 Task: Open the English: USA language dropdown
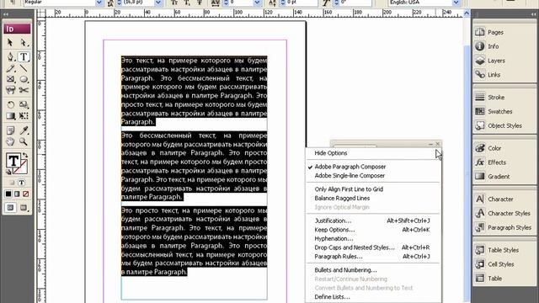click(456, 3)
